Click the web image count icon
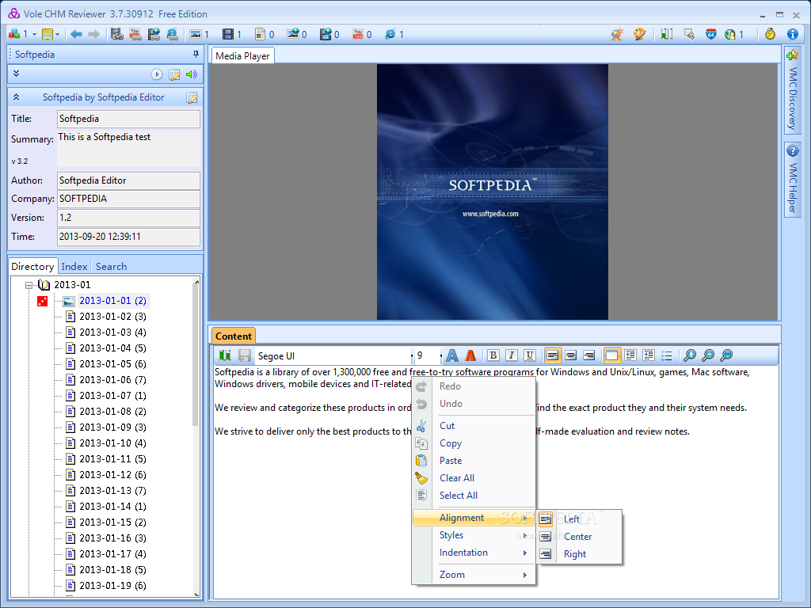 (x=293, y=33)
